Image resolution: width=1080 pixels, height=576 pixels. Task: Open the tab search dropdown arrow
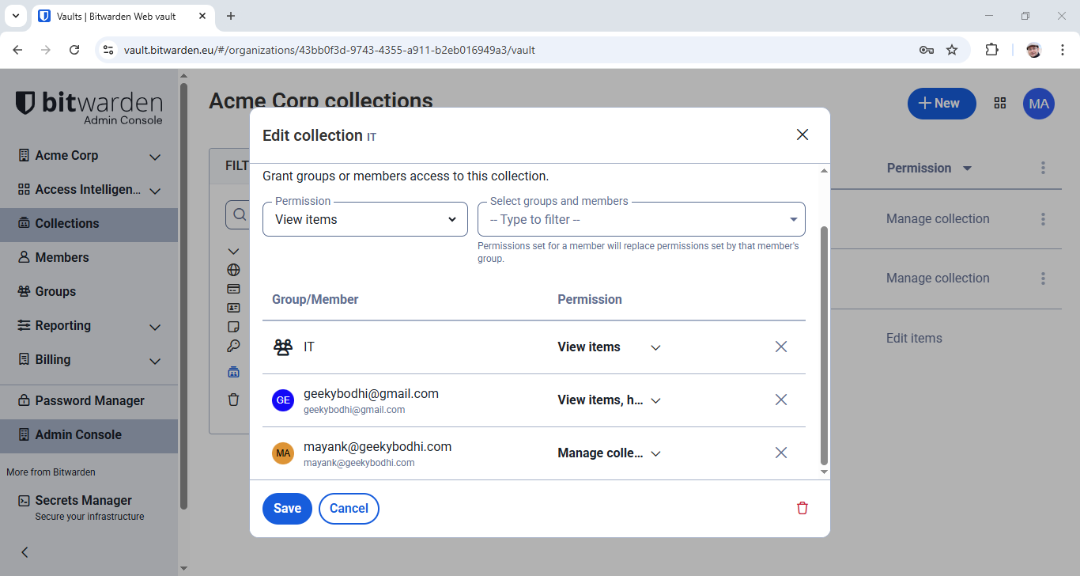(x=15, y=16)
